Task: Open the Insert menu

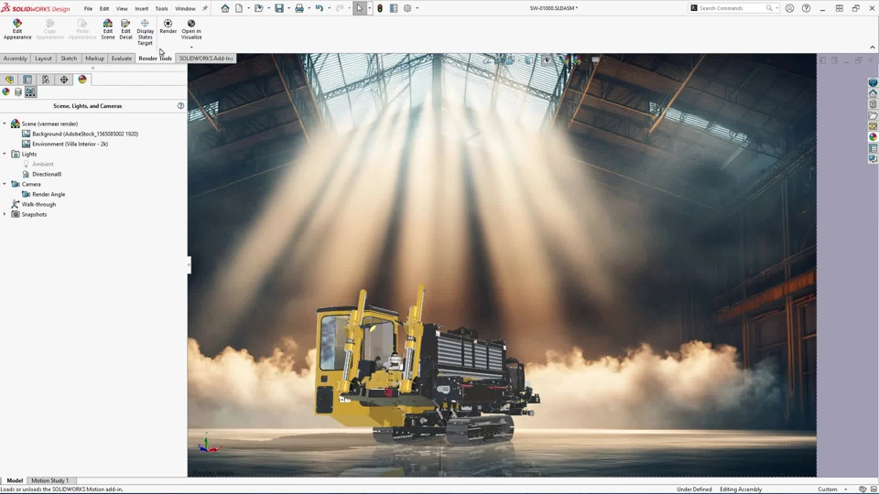Action: [x=141, y=8]
